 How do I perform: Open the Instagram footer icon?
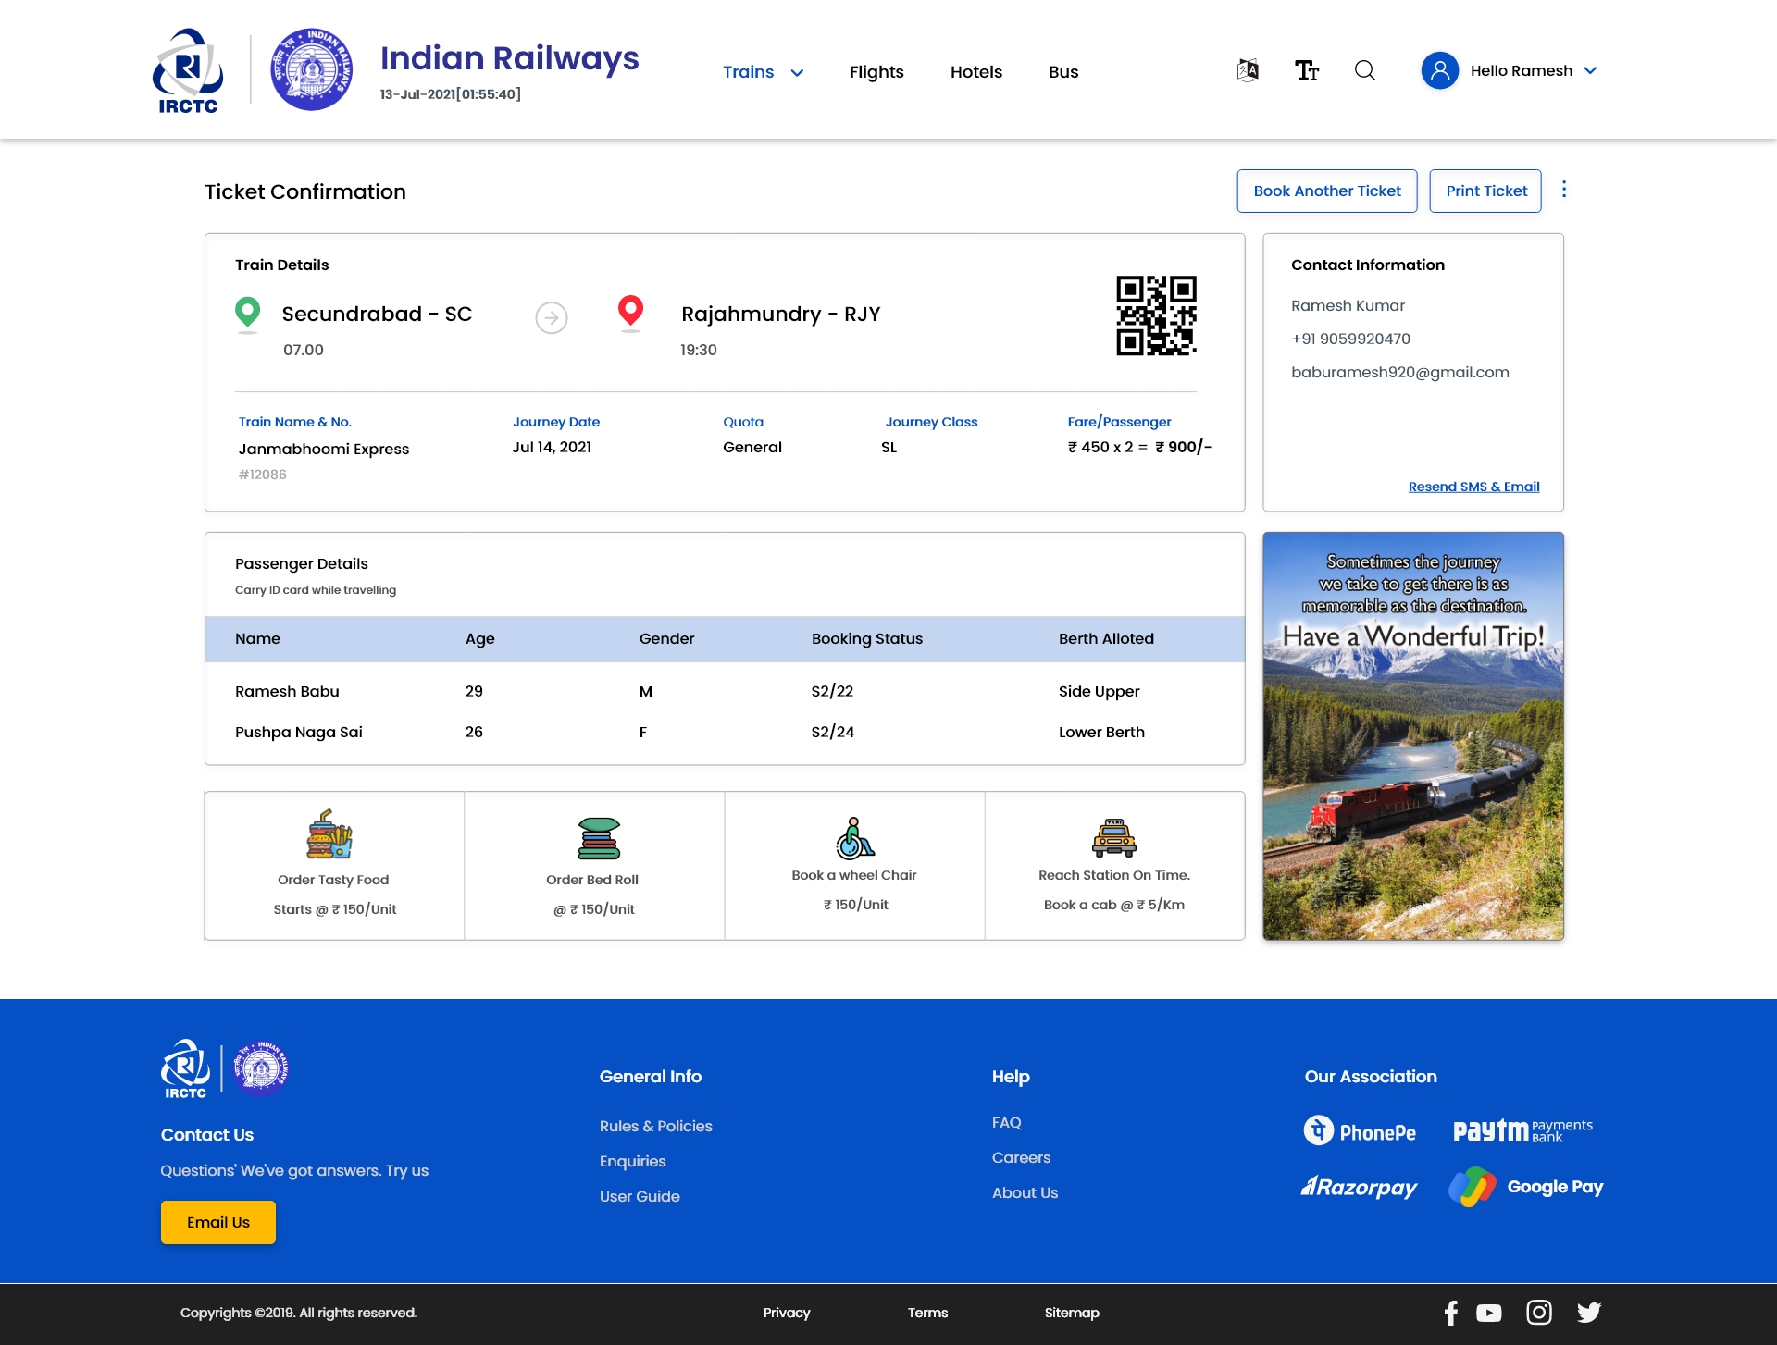pyautogui.click(x=1539, y=1313)
